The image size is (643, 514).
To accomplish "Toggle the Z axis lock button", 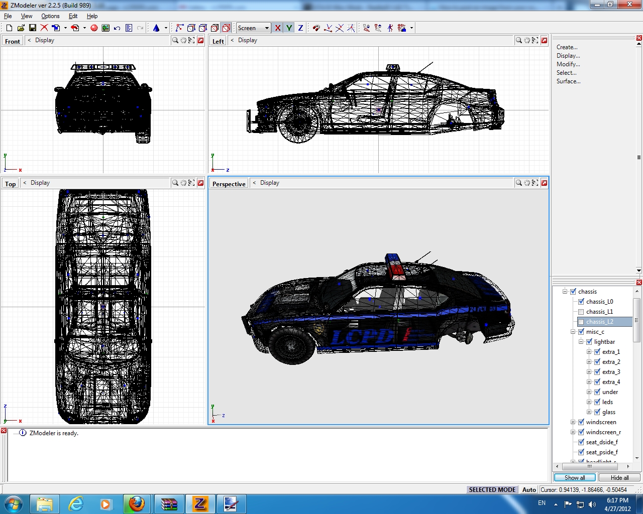I will 300,28.
